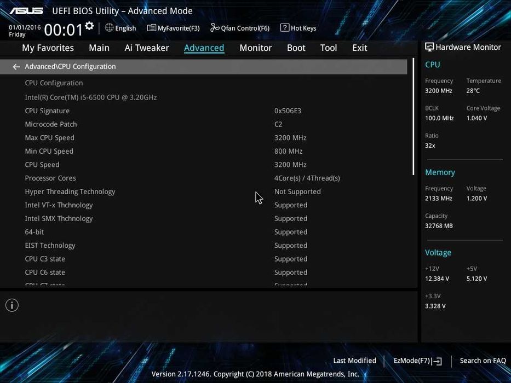
Task: Click the CPU temperature 28°C reading
Action: pos(473,91)
